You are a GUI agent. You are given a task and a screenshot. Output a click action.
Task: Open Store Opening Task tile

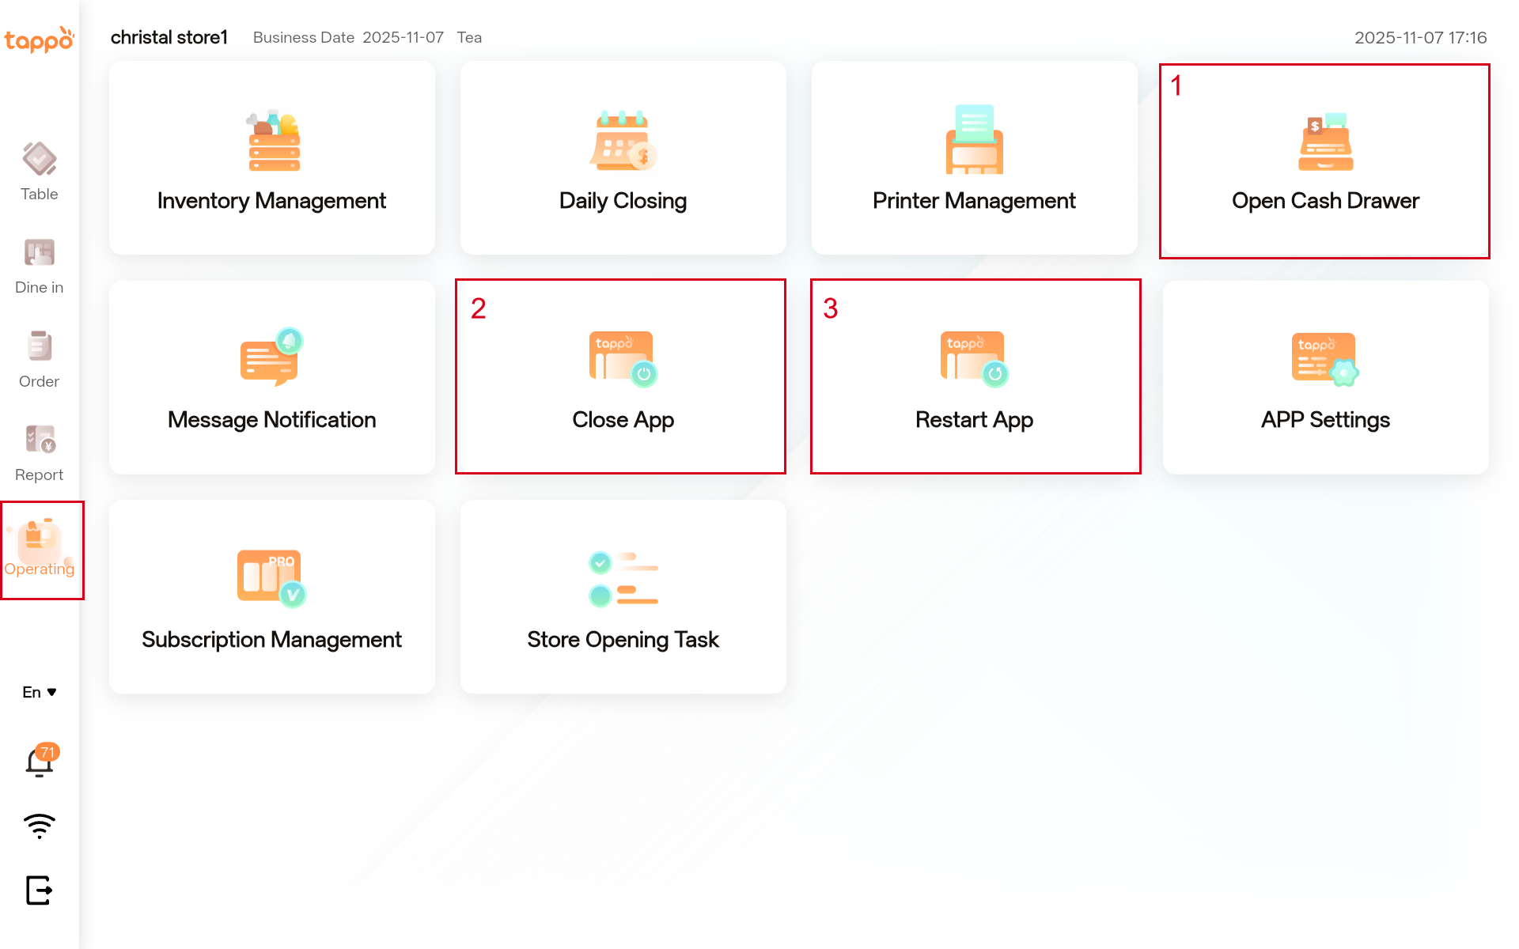(x=623, y=597)
